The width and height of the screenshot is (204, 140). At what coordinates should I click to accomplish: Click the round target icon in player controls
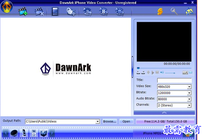148,72
